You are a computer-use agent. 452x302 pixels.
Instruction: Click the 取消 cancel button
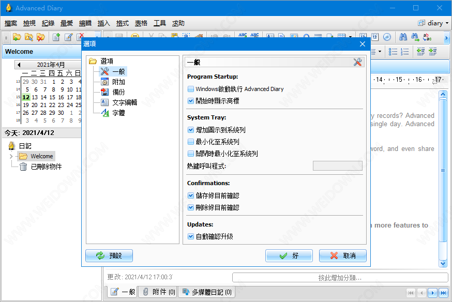[x=343, y=255]
